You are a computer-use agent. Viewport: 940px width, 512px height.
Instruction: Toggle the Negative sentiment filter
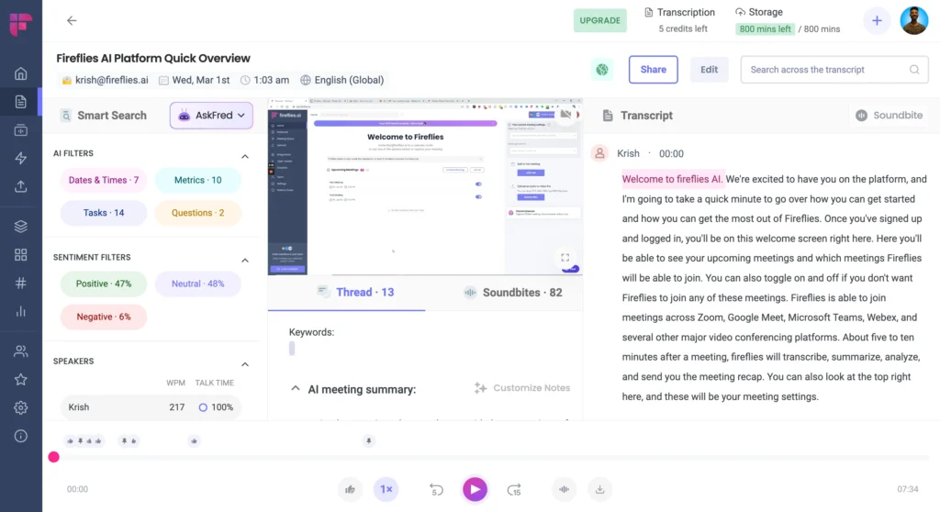[103, 317]
